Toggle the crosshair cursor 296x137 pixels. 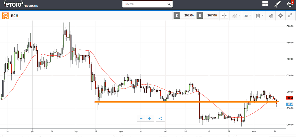click(x=224, y=16)
